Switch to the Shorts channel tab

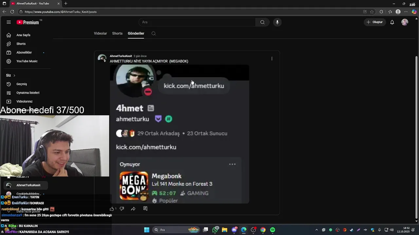pyautogui.click(x=117, y=33)
